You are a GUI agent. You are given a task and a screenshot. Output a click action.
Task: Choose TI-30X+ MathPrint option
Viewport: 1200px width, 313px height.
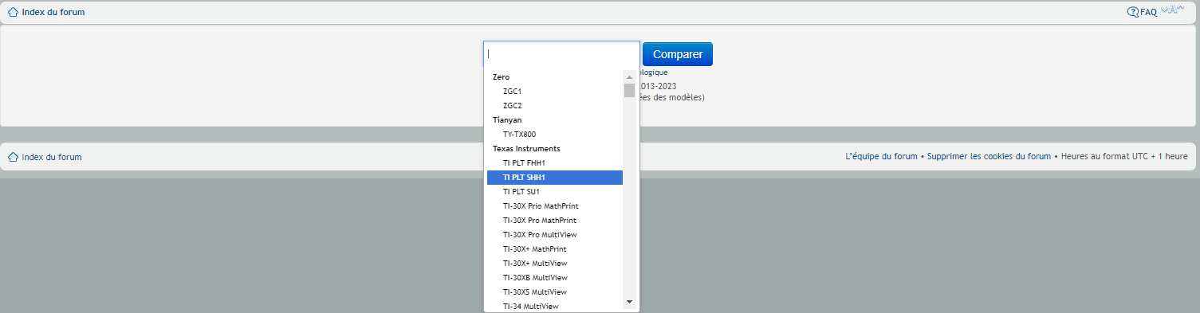click(555, 248)
